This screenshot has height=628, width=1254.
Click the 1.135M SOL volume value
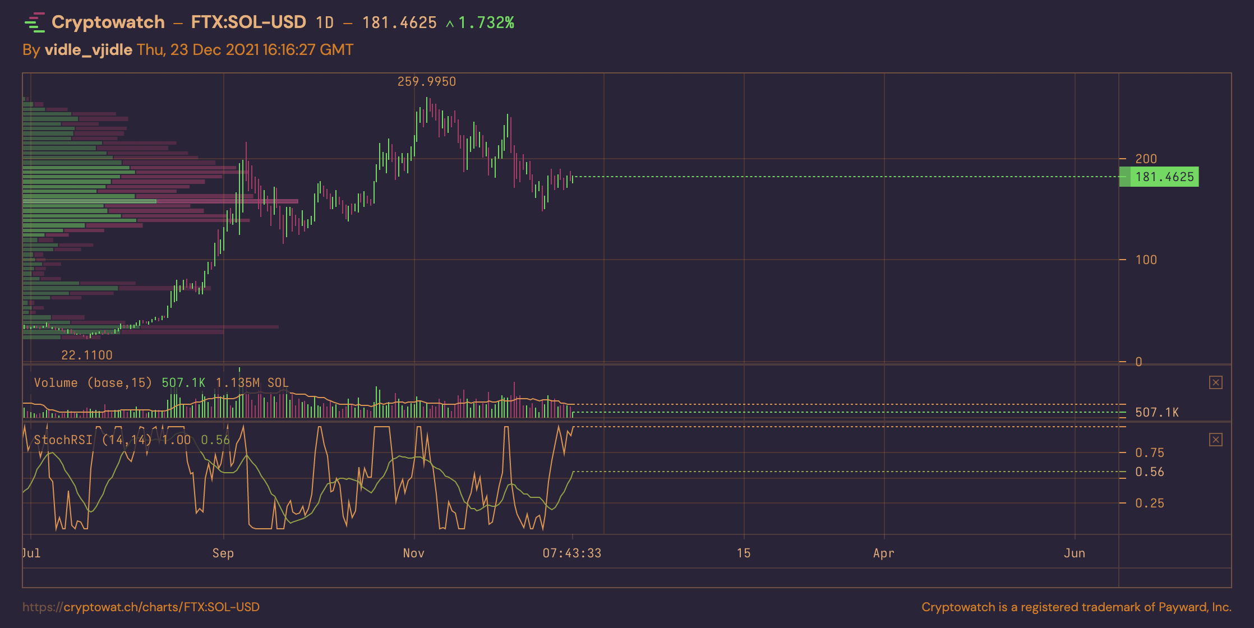click(x=252, y=382)
